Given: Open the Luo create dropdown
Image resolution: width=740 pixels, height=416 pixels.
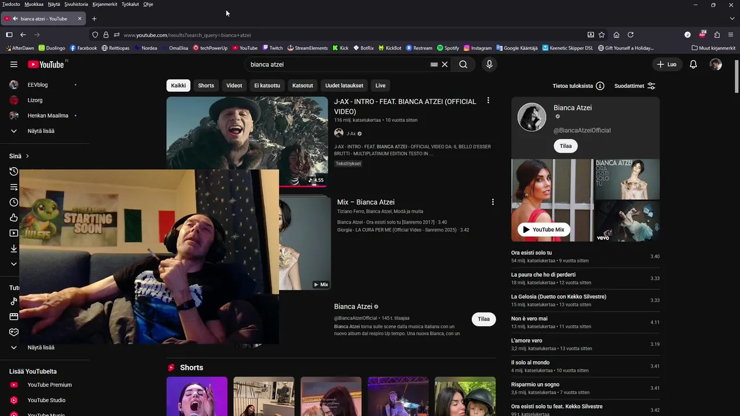Looking at the screenshot, I should pyautogui.click(x=667, y=65).
